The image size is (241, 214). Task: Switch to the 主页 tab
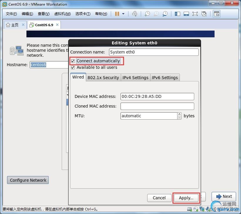click(15, 25)
